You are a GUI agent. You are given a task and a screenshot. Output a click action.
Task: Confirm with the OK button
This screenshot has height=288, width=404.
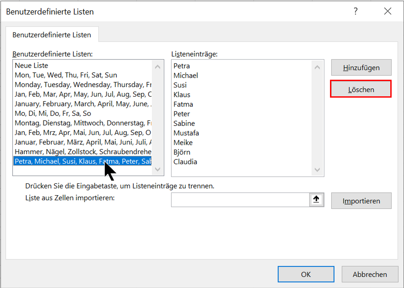pos(306,274)
